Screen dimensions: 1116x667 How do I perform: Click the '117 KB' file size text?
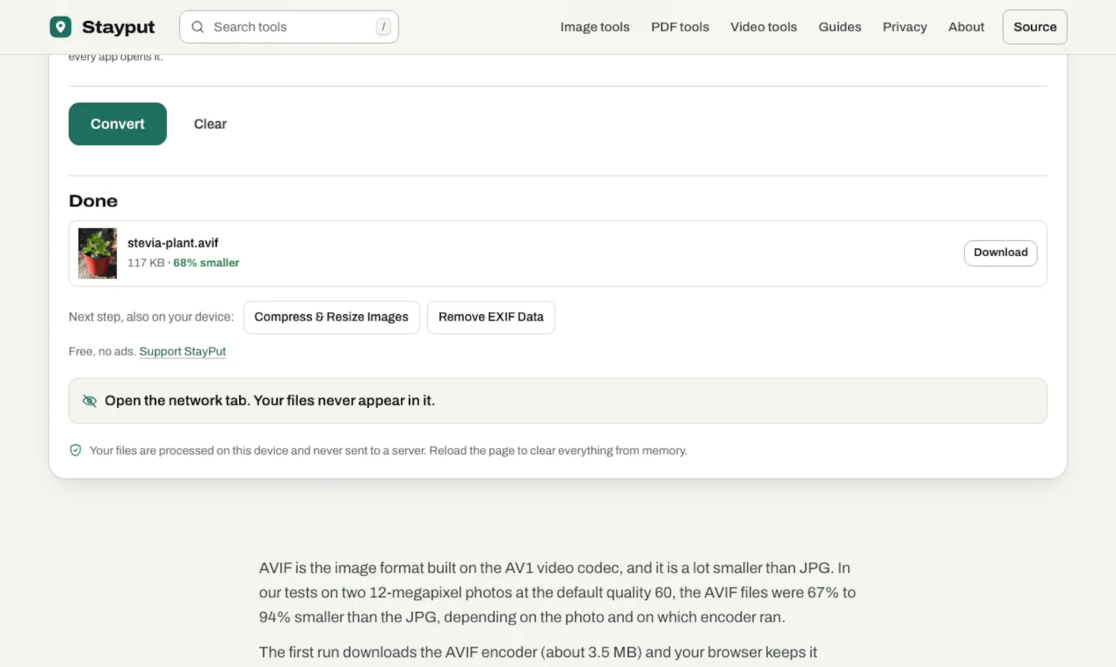click(146, 263)
